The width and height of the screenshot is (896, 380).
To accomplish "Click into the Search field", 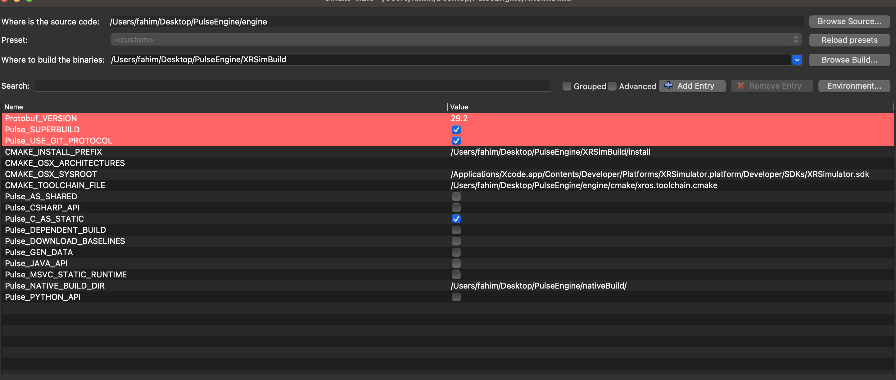I will pos(292,86).
